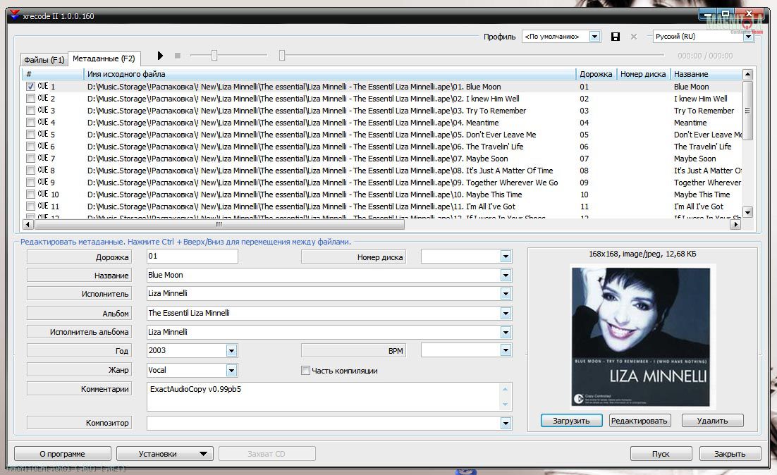This screenshot has height=475, width=777.
Task: Expand the Жанр dropdown showing Vocal
Action: (231, 370)
